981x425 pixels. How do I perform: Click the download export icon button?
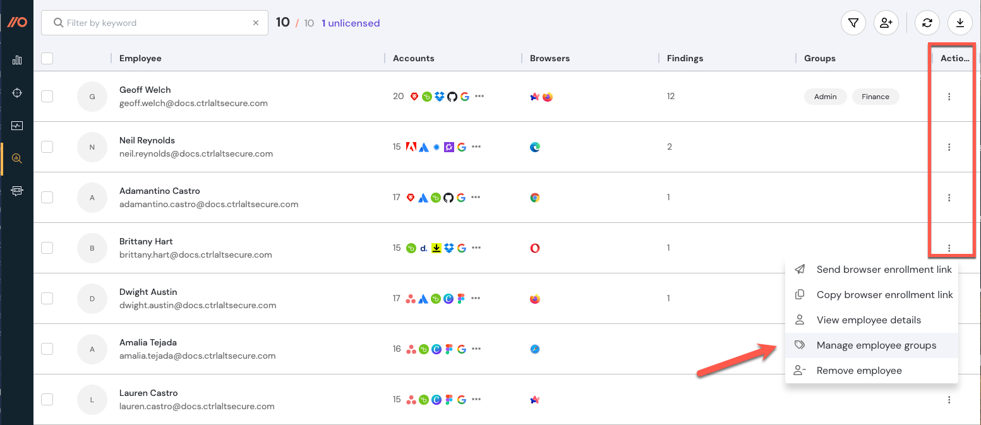click(960, 23)
